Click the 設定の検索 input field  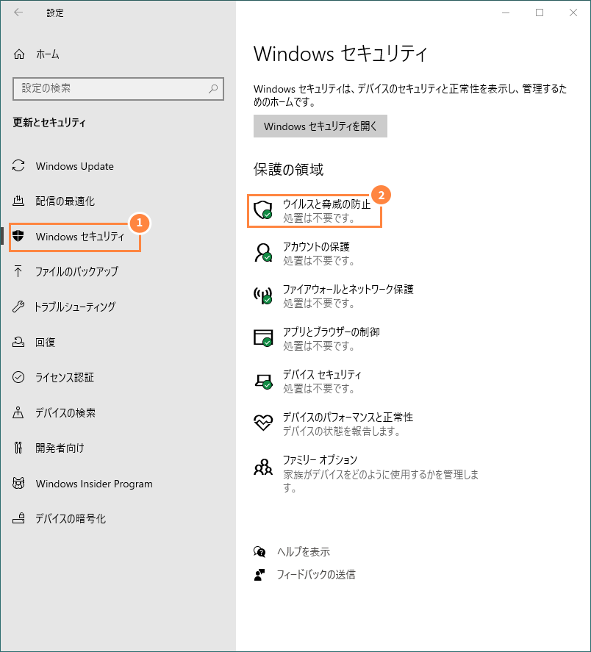[118, 88]
